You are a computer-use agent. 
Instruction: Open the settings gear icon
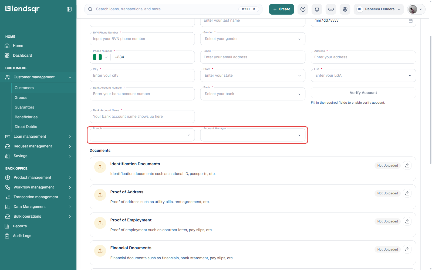pos(345,9)
